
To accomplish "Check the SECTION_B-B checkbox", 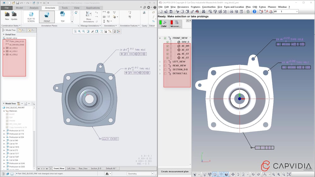I will pyautogui.click(x=165, y=70).
